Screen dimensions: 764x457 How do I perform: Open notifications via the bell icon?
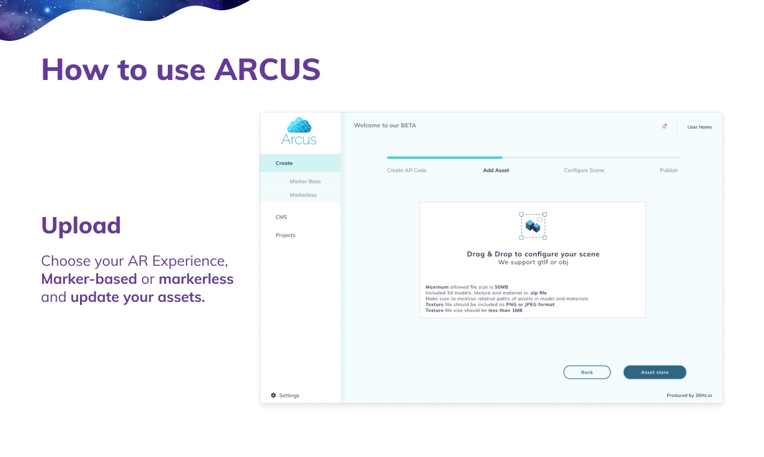[664, 126]
